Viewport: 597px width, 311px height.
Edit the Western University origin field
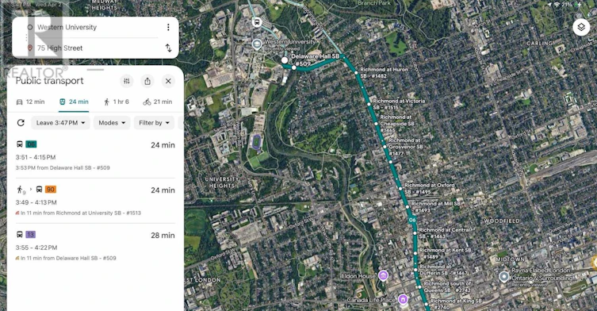click(x=94, y=27)
